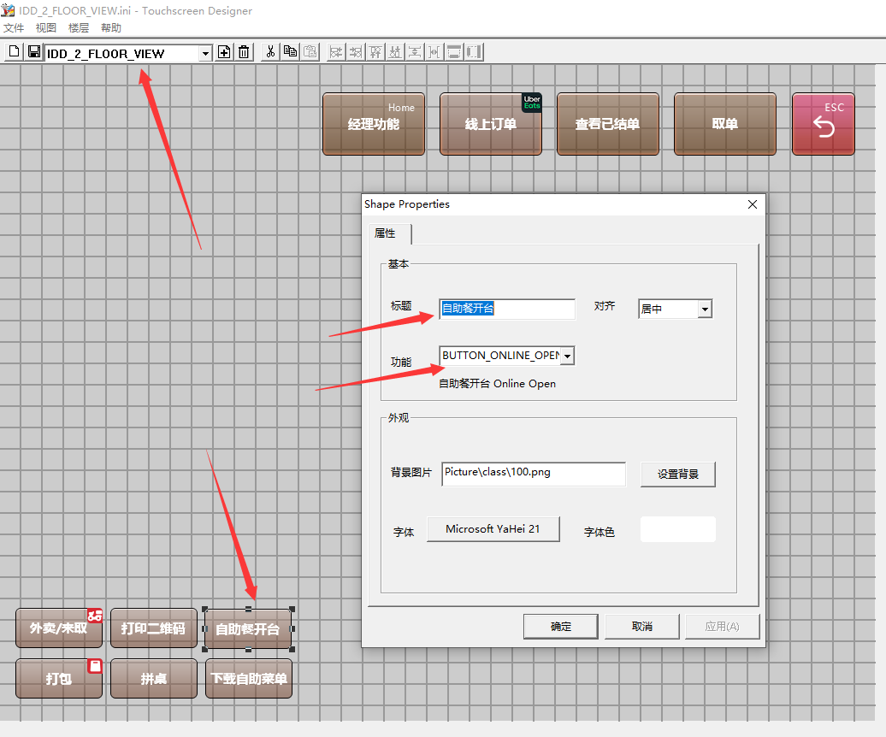Click the red ESC back arrow button
886x737 pixels.
(824, 124)
